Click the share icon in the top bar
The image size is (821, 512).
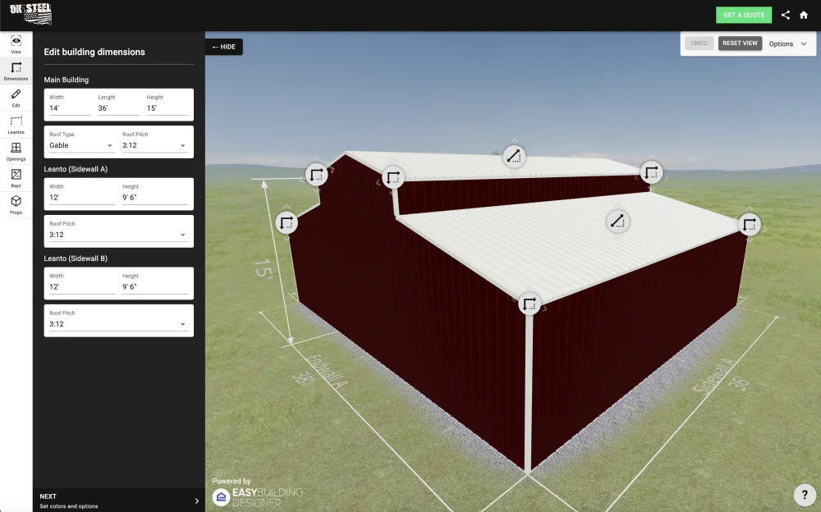(x=785, y=15)
